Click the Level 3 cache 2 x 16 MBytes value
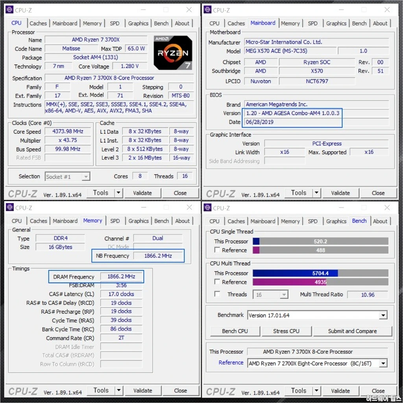The image size is (403, 403). point(145,158)
